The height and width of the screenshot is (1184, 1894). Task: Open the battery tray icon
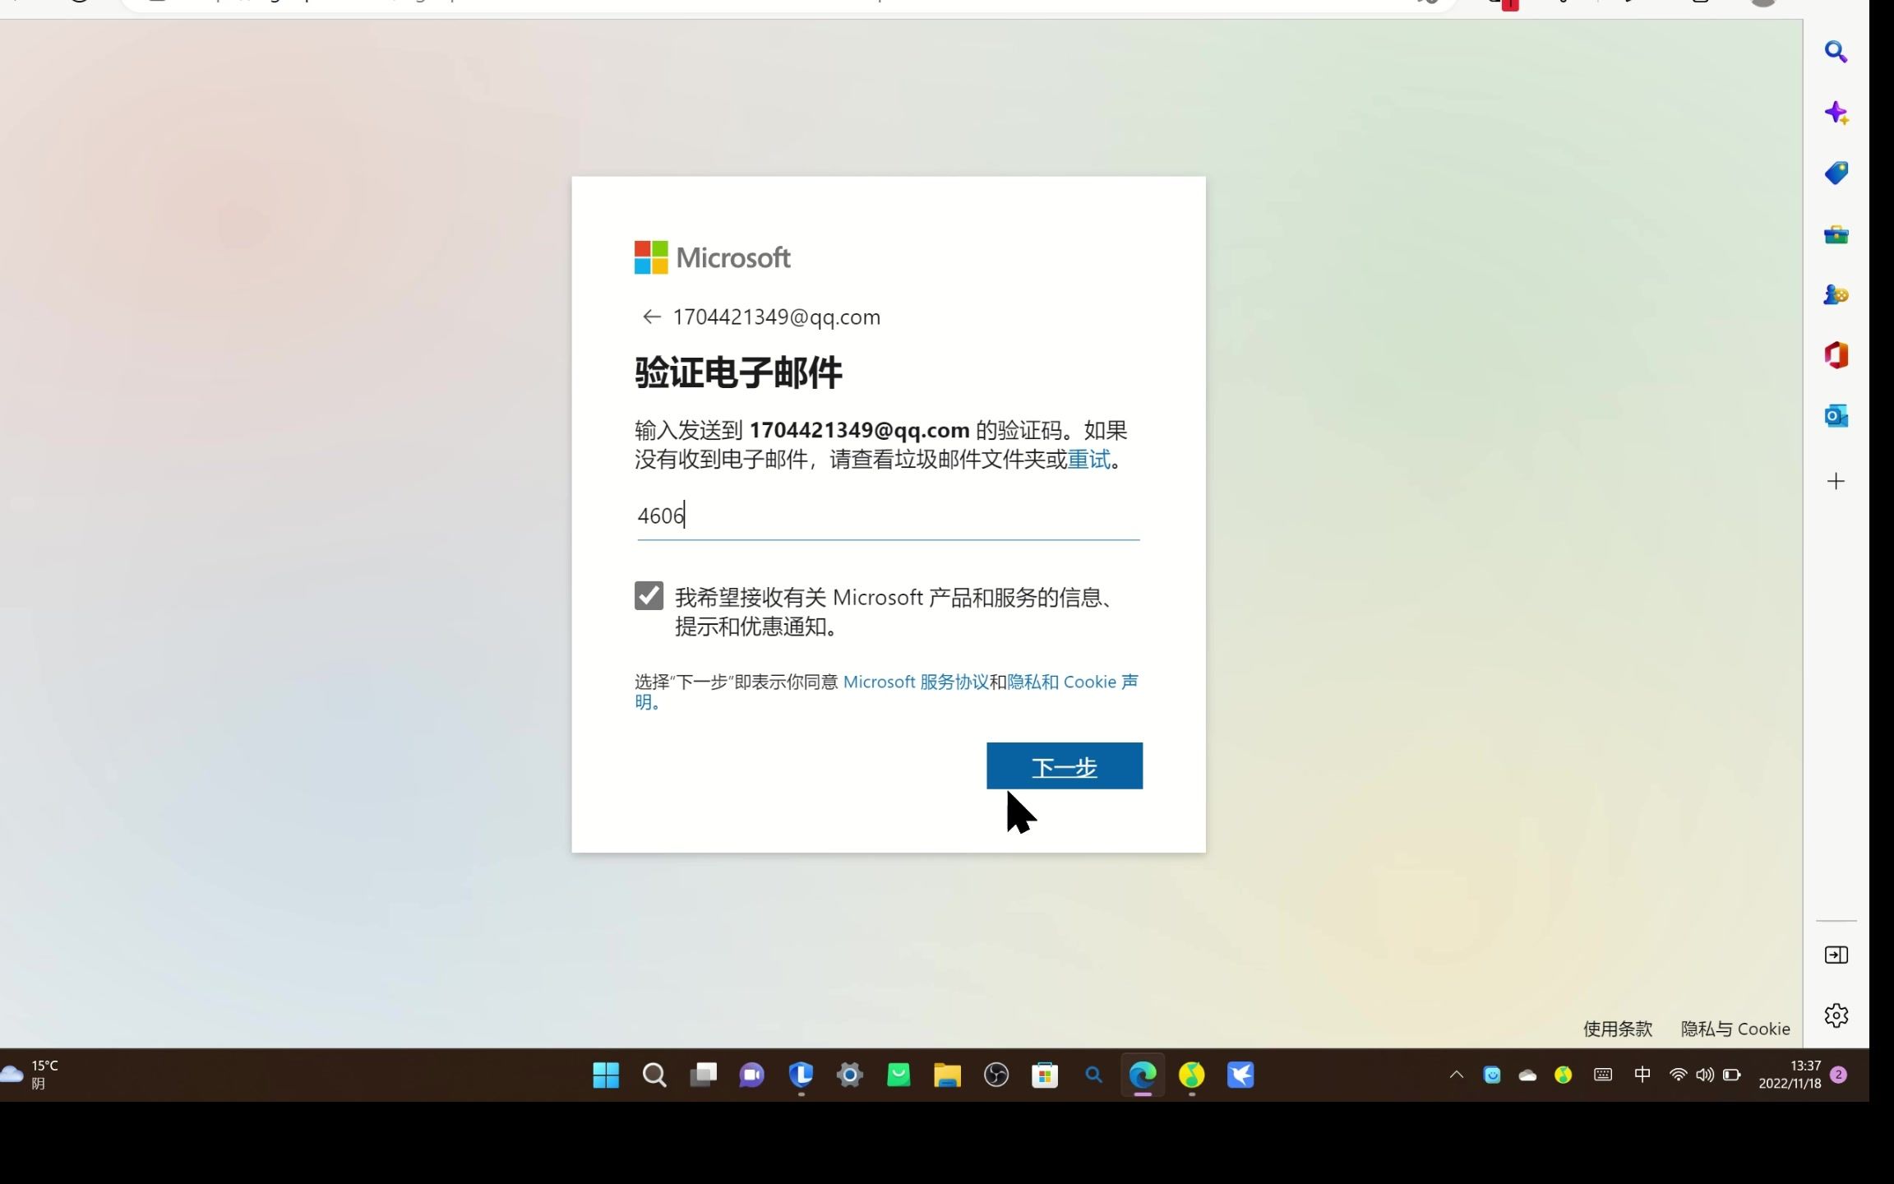pos(1731,1075)
